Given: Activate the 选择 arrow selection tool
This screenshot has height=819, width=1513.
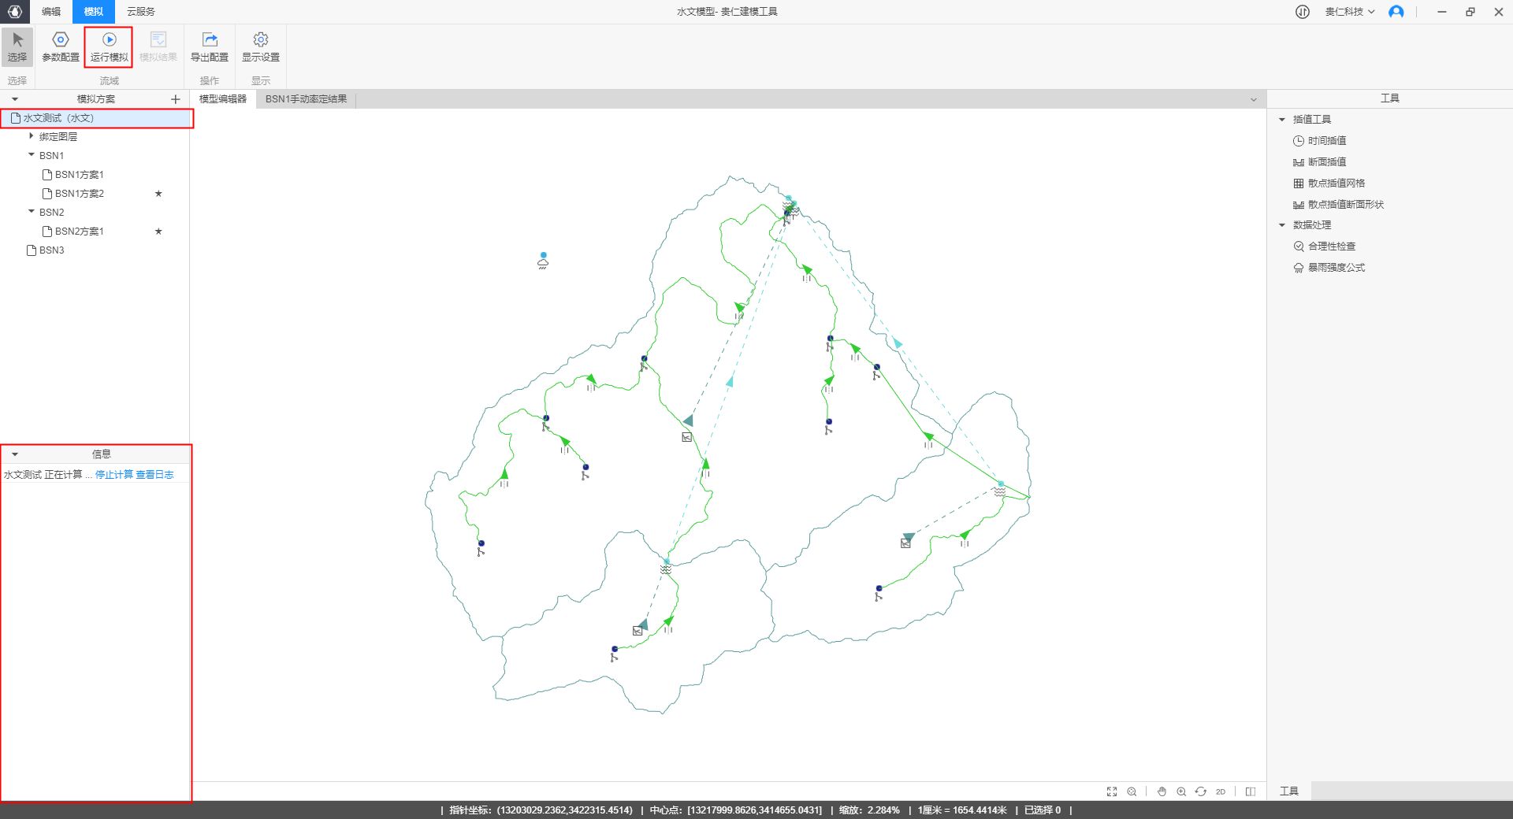Looking at the screenshot, I should tap(17, 46).
